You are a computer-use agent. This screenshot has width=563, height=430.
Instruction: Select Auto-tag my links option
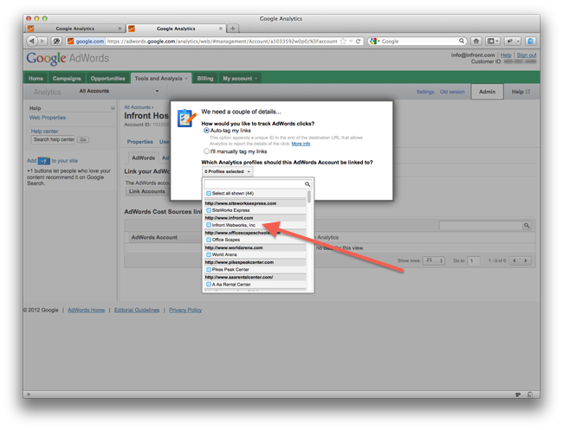point(206,131)
